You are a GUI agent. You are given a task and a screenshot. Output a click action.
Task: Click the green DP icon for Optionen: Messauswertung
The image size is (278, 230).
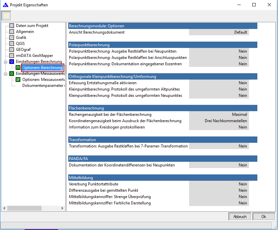(18, 80)
